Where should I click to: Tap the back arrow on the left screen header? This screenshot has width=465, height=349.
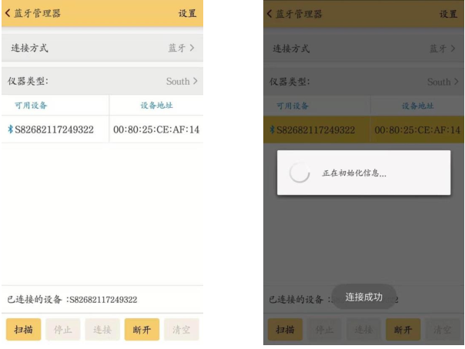pyautogui.click(x=9, y=13)
